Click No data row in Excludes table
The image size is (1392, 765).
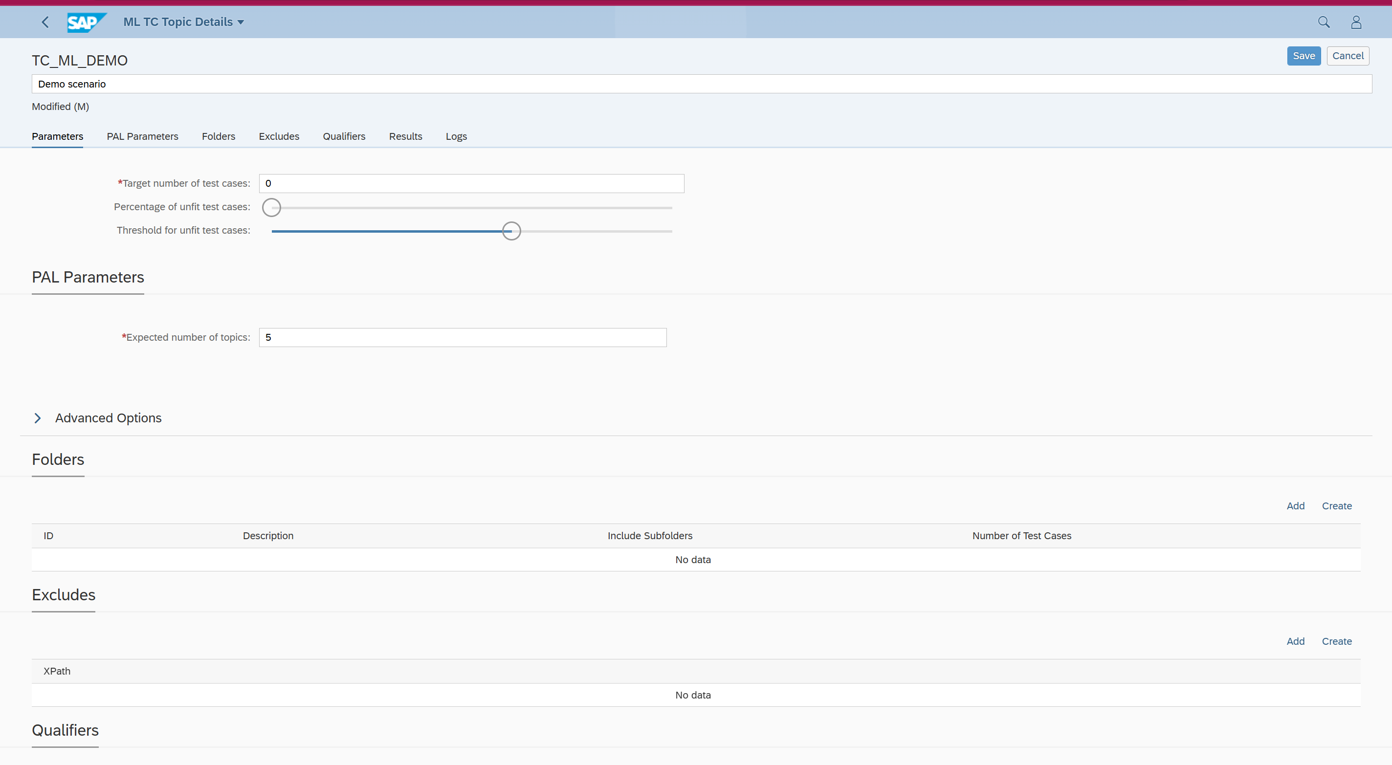point(696,695)
